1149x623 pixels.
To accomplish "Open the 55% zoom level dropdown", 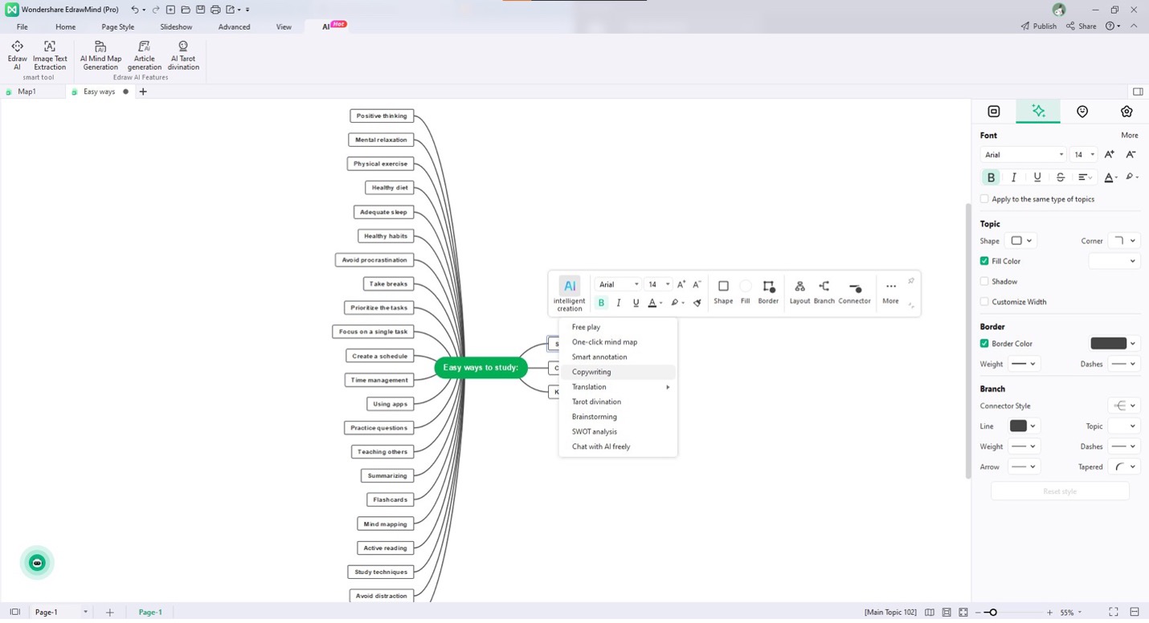I will click(1071, 613).
